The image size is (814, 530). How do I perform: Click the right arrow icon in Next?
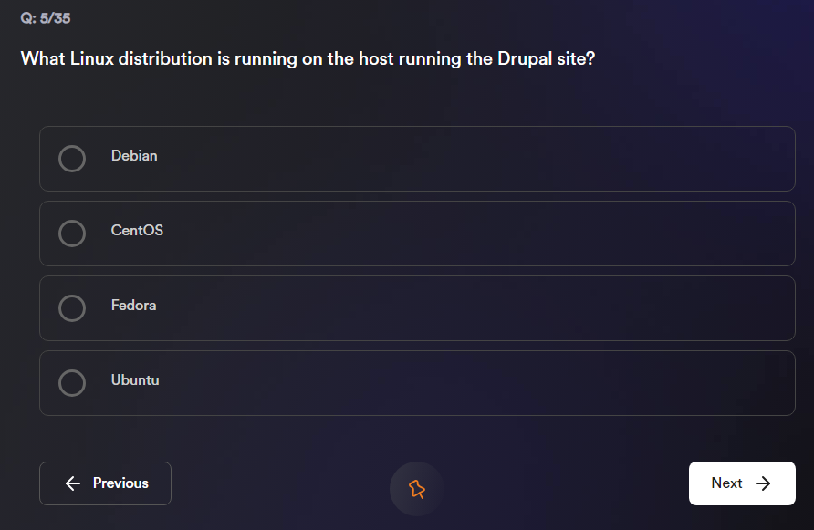coord(764,483)
